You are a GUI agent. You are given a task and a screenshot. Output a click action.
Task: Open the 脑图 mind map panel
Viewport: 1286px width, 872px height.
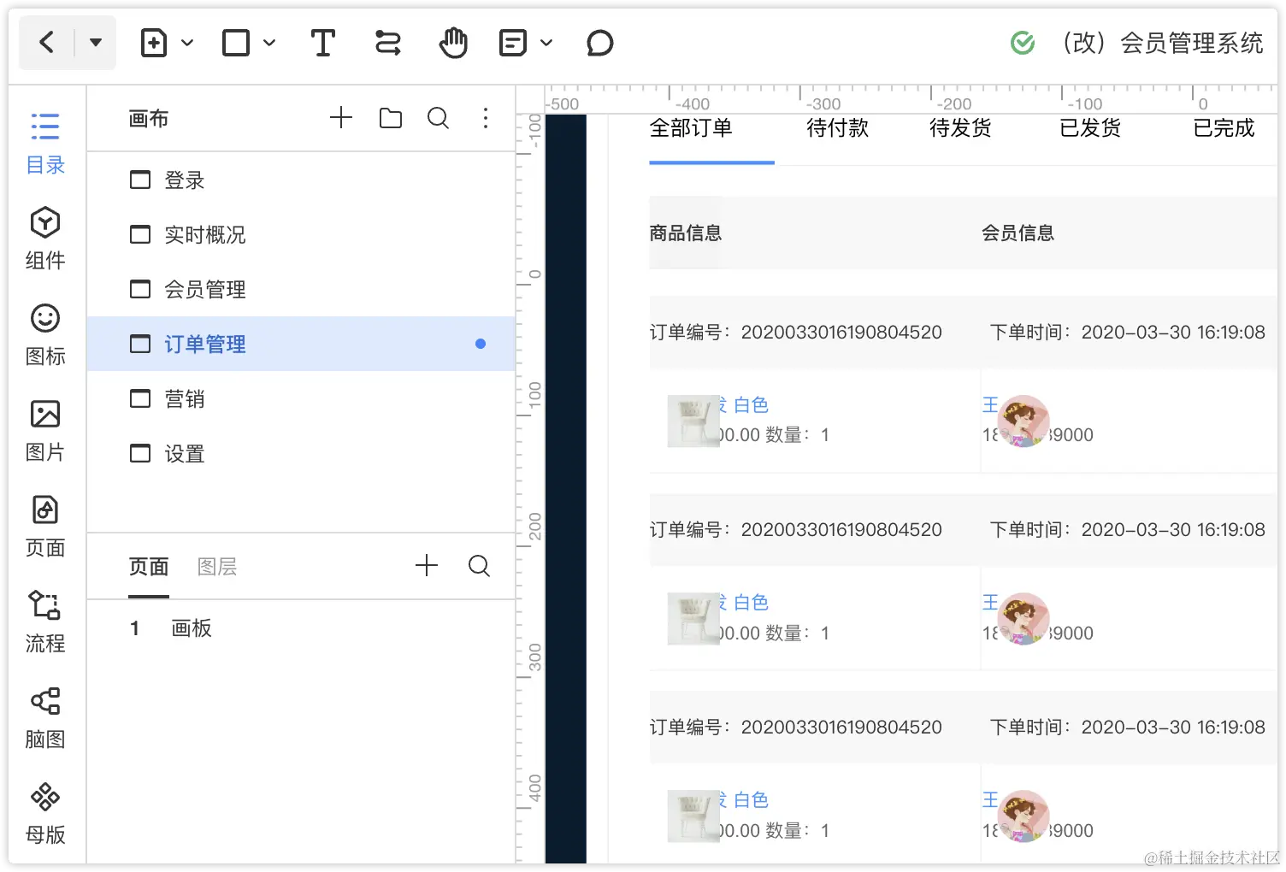click(x=45, y=718)
